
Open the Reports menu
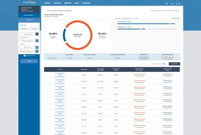point(47,3)
